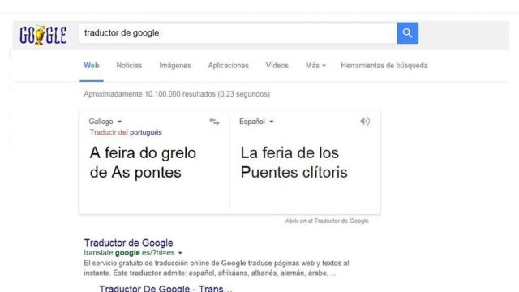Click the source text 'A feira do grelo de As pontes'
This screenshot has height=292, width=519.
[143, 162]
